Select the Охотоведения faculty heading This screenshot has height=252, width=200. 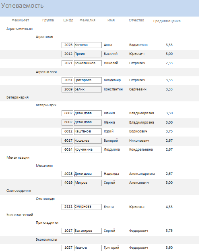[19, 191]
